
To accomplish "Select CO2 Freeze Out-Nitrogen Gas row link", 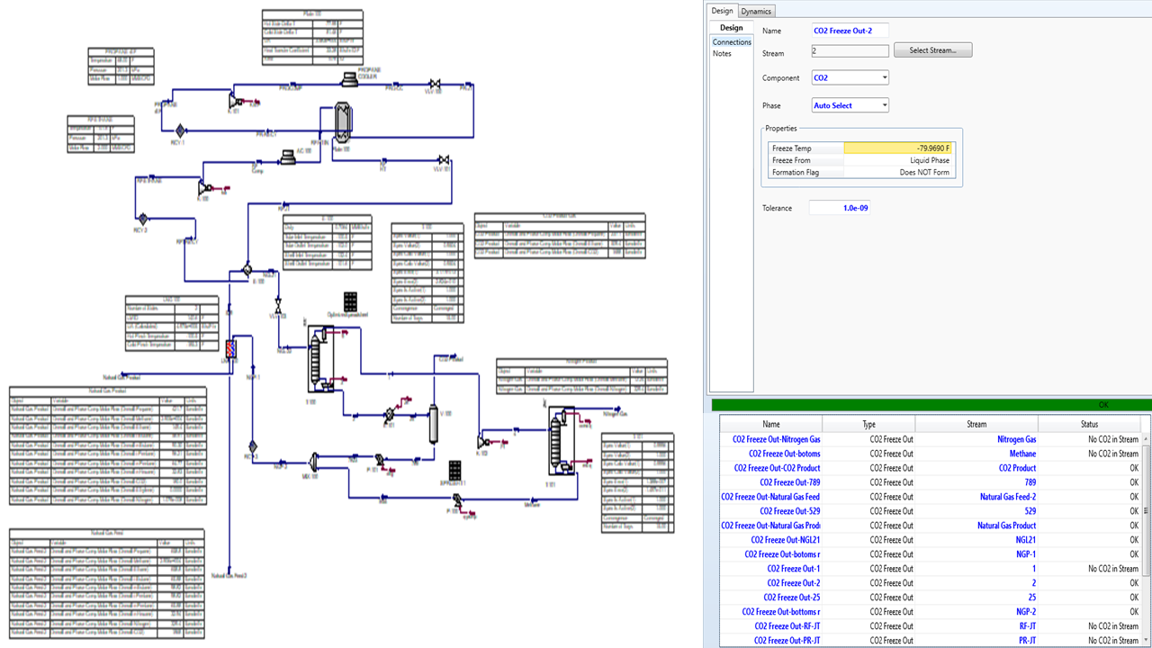I will pos(776,439).
